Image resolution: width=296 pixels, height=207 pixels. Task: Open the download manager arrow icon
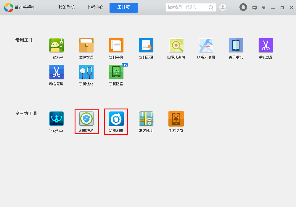tap(223, 7)
